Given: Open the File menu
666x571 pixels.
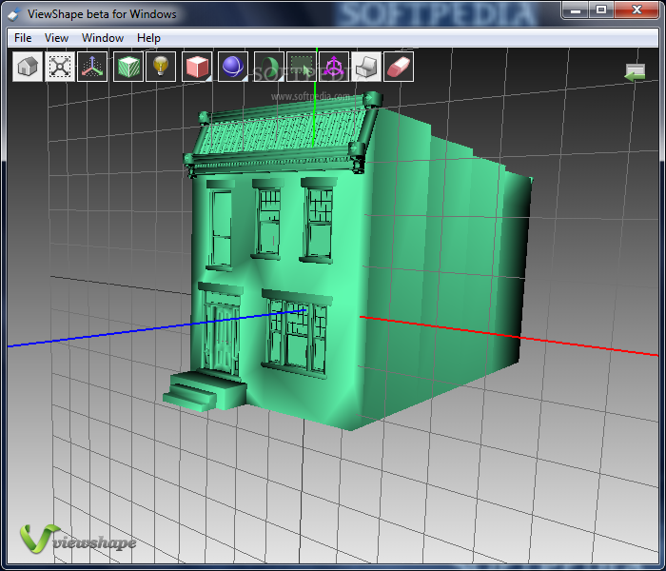Looking at the screenshot, I should (x=23, y=38).
